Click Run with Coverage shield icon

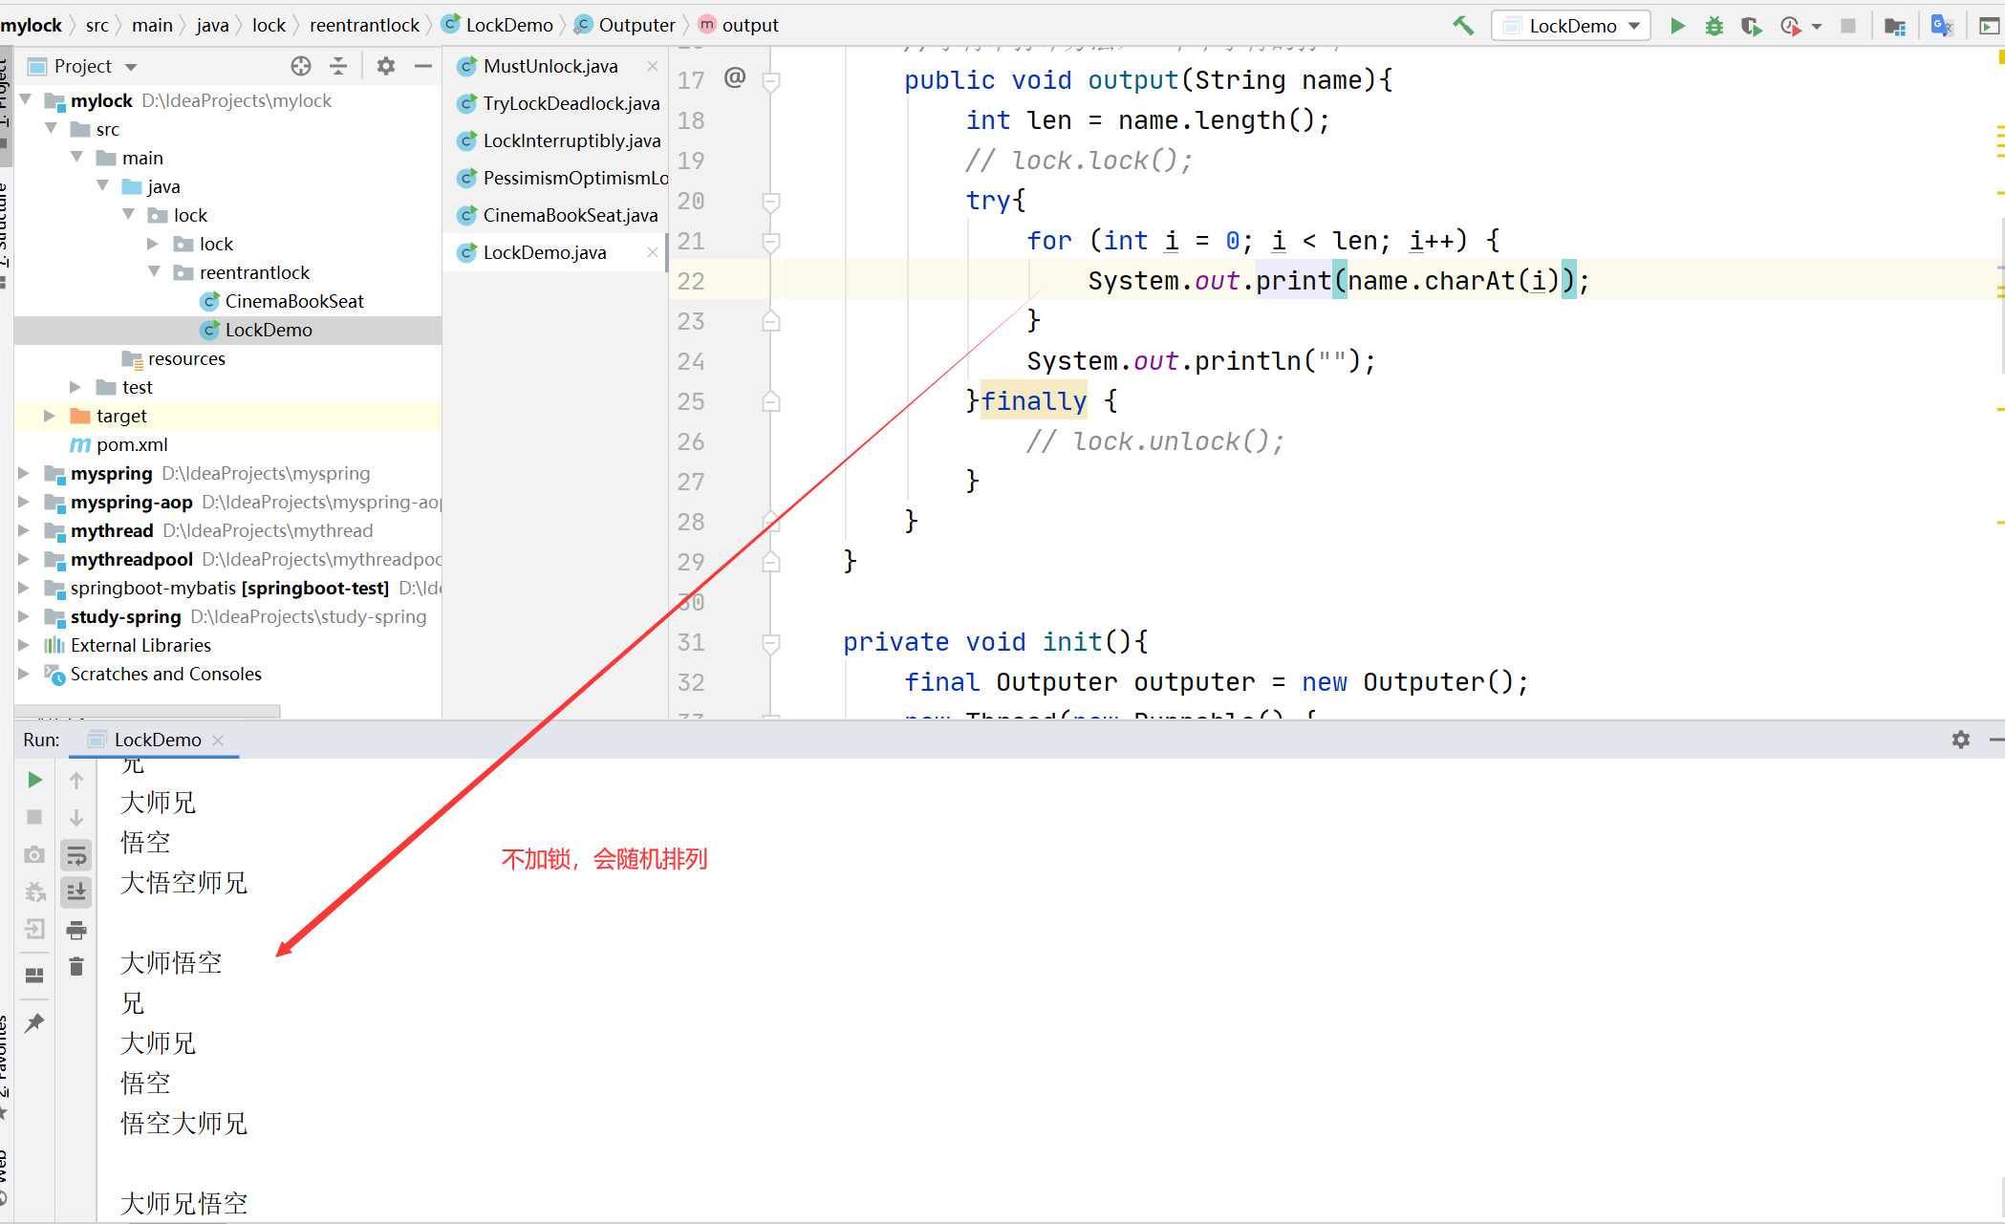(x=1751, y=26)
